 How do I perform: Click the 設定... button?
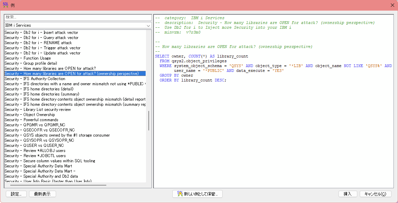[16, 194]
